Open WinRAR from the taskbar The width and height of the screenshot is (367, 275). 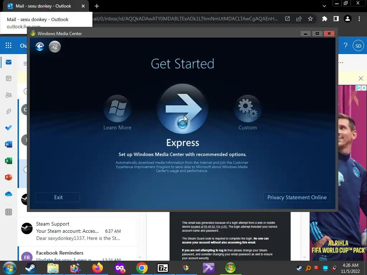pos(75,268)
